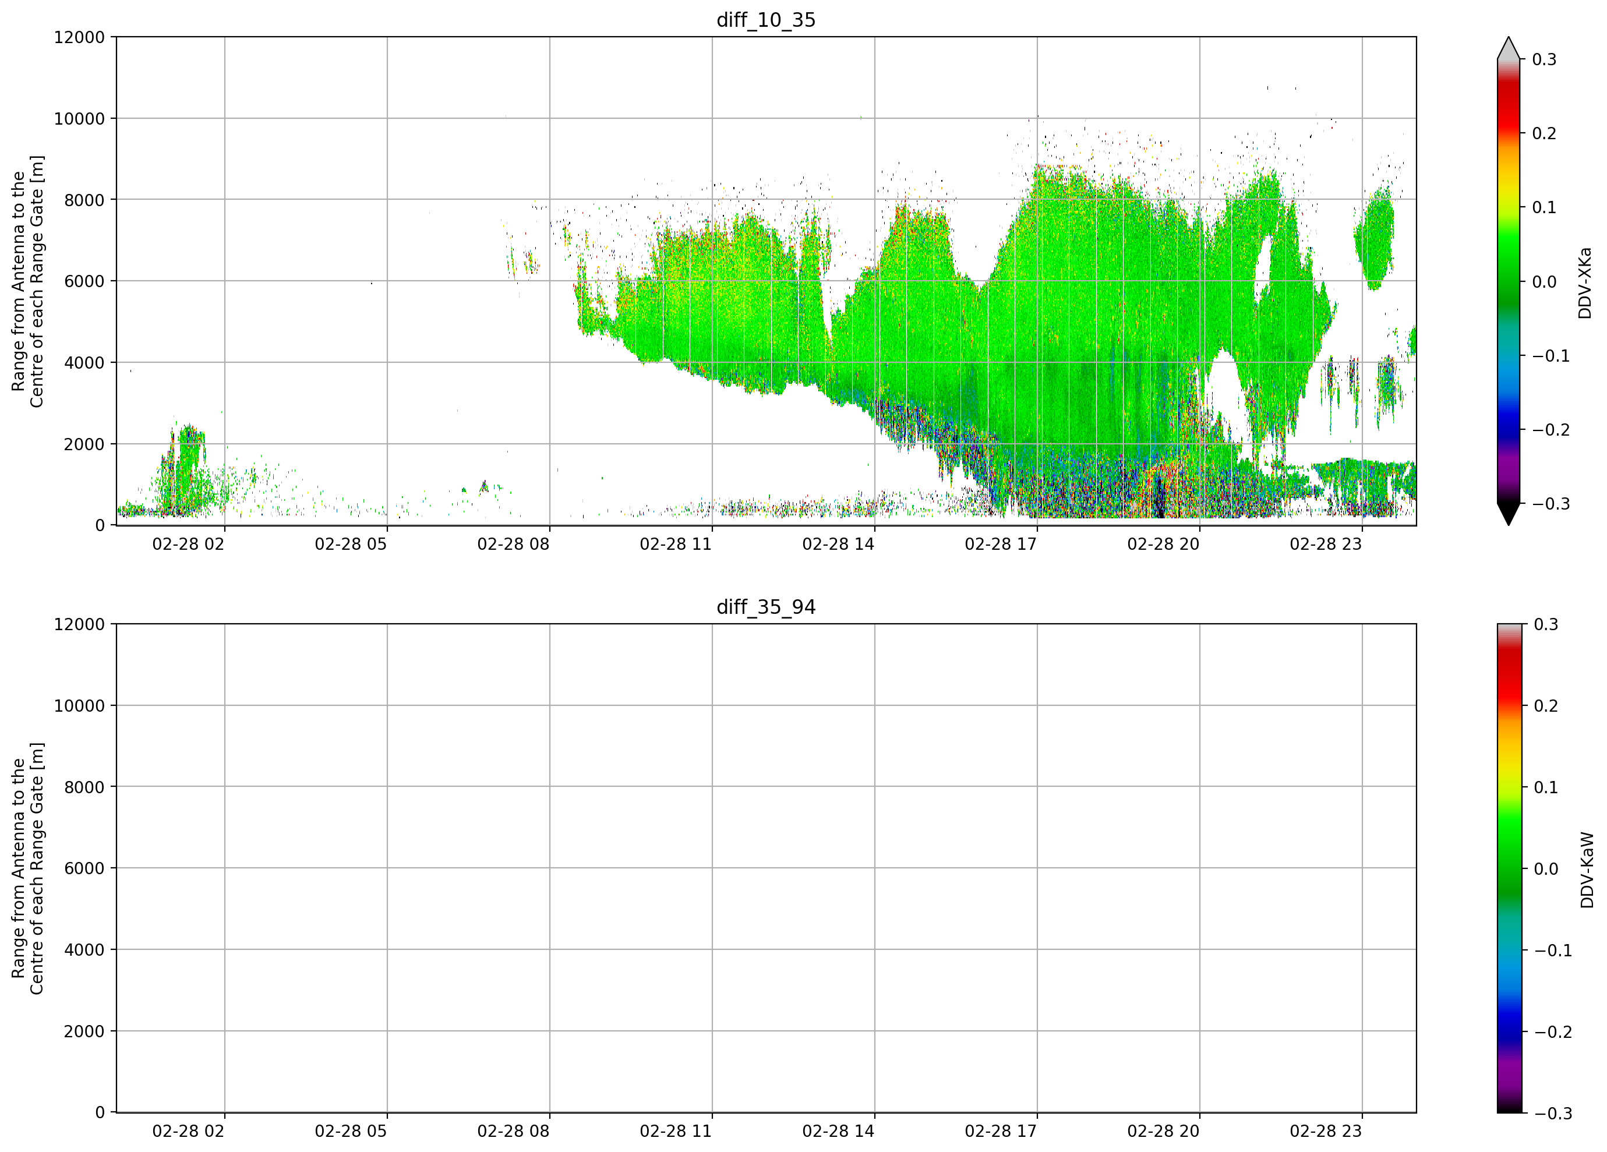Image resolution: width=1607 pixels, height=1152 pixels.
Task: Click the '02-28 11' x-axis label of the top plot
Action: [x=676, y=544]
